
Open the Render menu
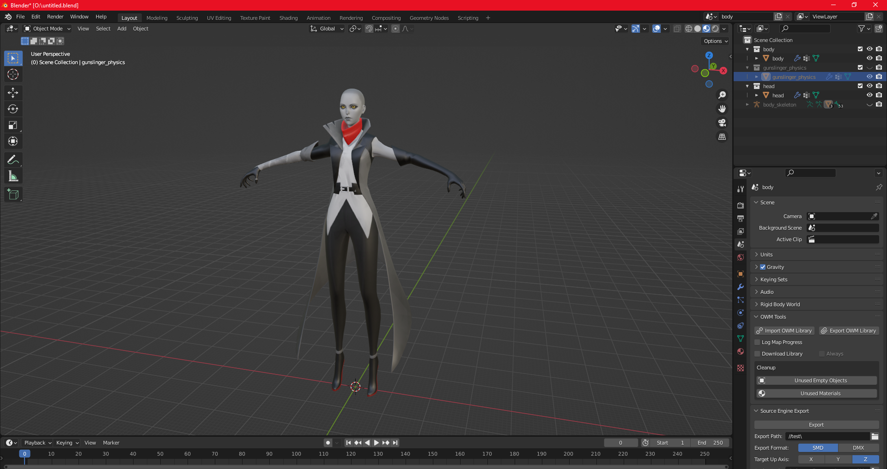coord(55,17)
